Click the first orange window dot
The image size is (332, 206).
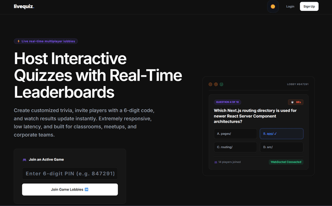pyautogui.click(x=210, y=84)
